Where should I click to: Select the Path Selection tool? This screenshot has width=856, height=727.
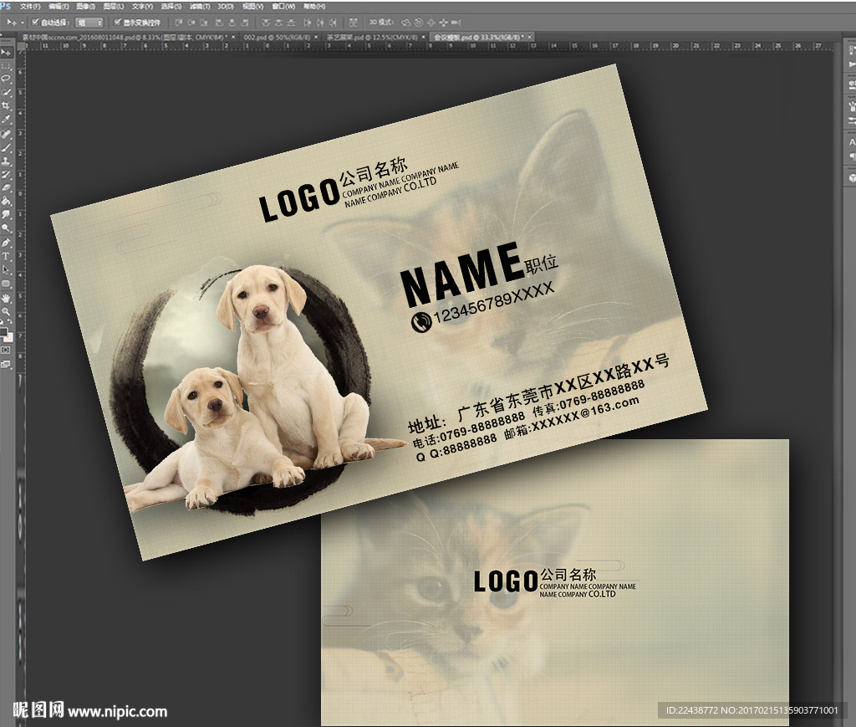(6, 269)
